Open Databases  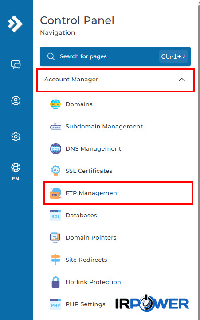[81, 215]
